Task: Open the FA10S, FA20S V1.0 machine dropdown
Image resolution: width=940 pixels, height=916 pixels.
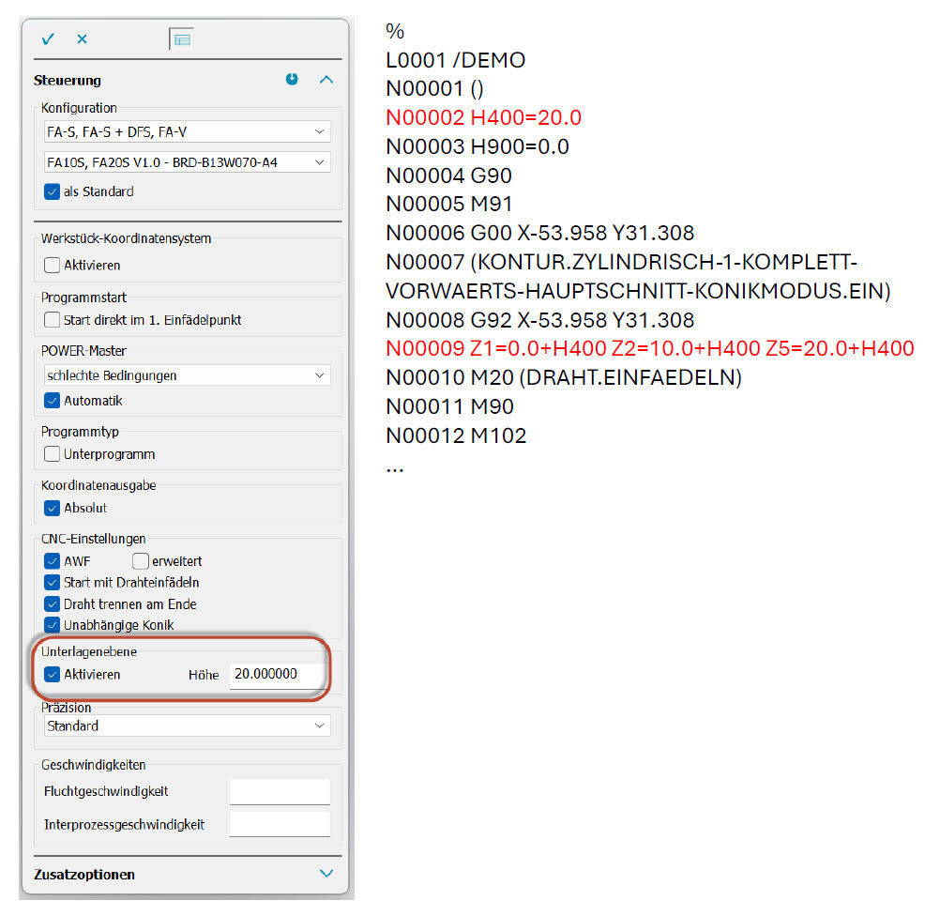Action: tap(187, 162)
